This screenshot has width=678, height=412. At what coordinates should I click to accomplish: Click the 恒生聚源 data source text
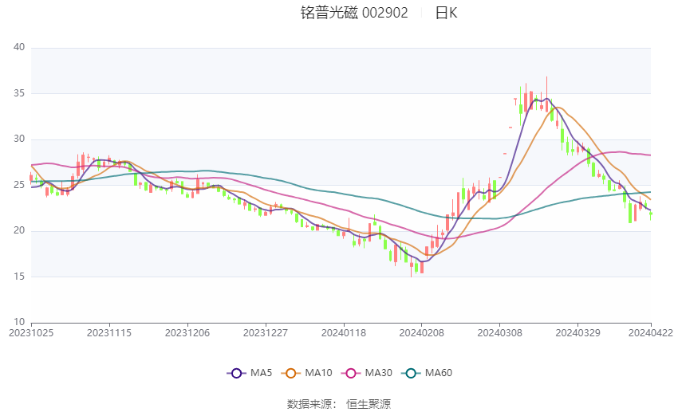pyautogui.click(x=369, y=404)
